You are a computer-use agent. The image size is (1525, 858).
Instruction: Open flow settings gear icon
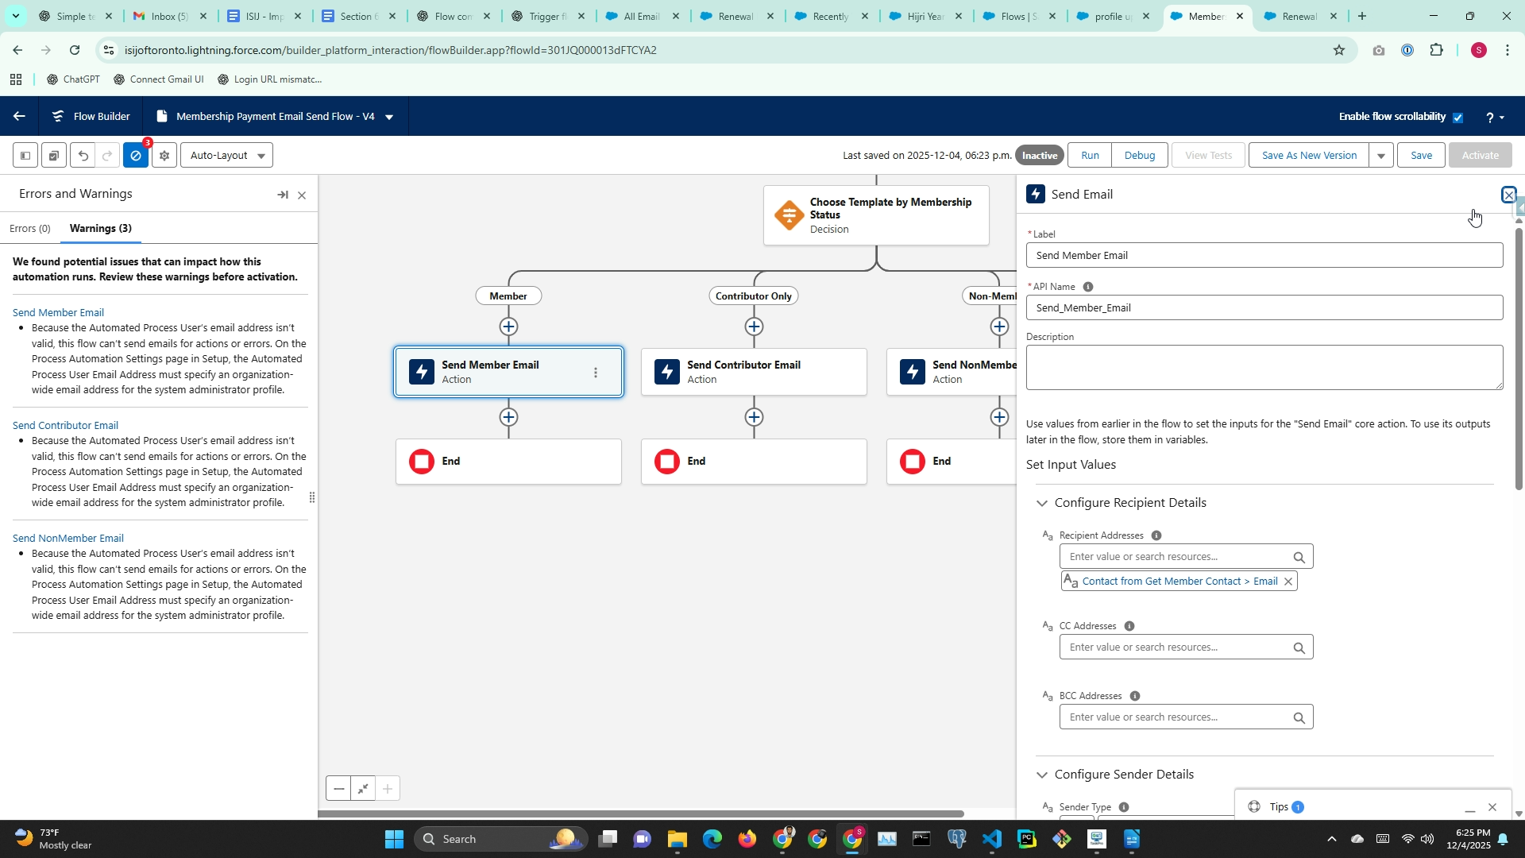pyautogui.click(x=164, y=156)
